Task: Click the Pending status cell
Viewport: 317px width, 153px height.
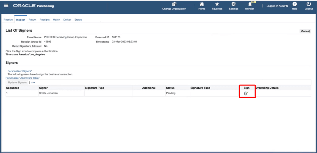Action: (178, 93)
